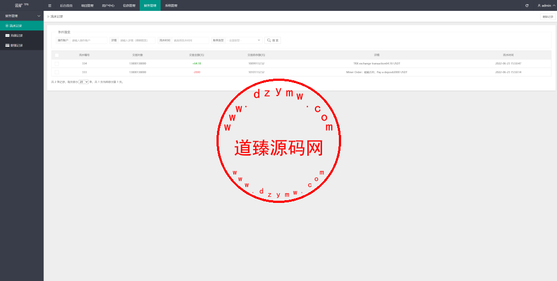The image size is (557, 281).
Task: Open the second sidebar record entry
Action: 22,35
